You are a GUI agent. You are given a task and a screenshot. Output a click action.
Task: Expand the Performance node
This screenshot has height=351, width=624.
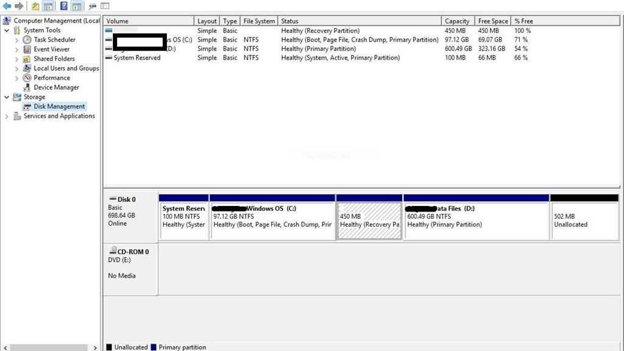[16, 78]
